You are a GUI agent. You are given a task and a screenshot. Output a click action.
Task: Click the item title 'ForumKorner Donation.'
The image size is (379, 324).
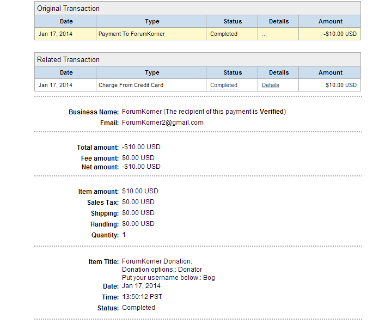pos(157,261)
